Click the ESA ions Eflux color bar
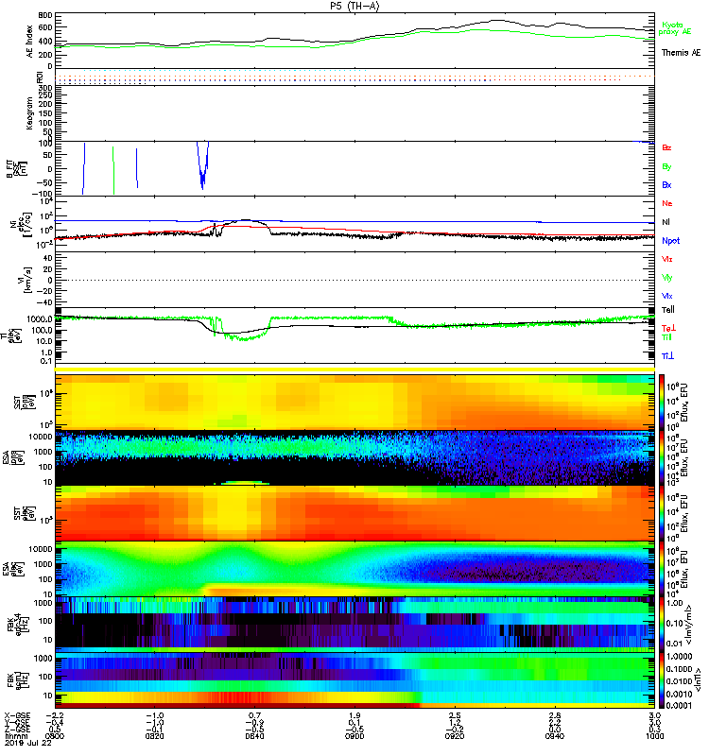The height and width of the screenshot is (756, 709). click(663, 457)
